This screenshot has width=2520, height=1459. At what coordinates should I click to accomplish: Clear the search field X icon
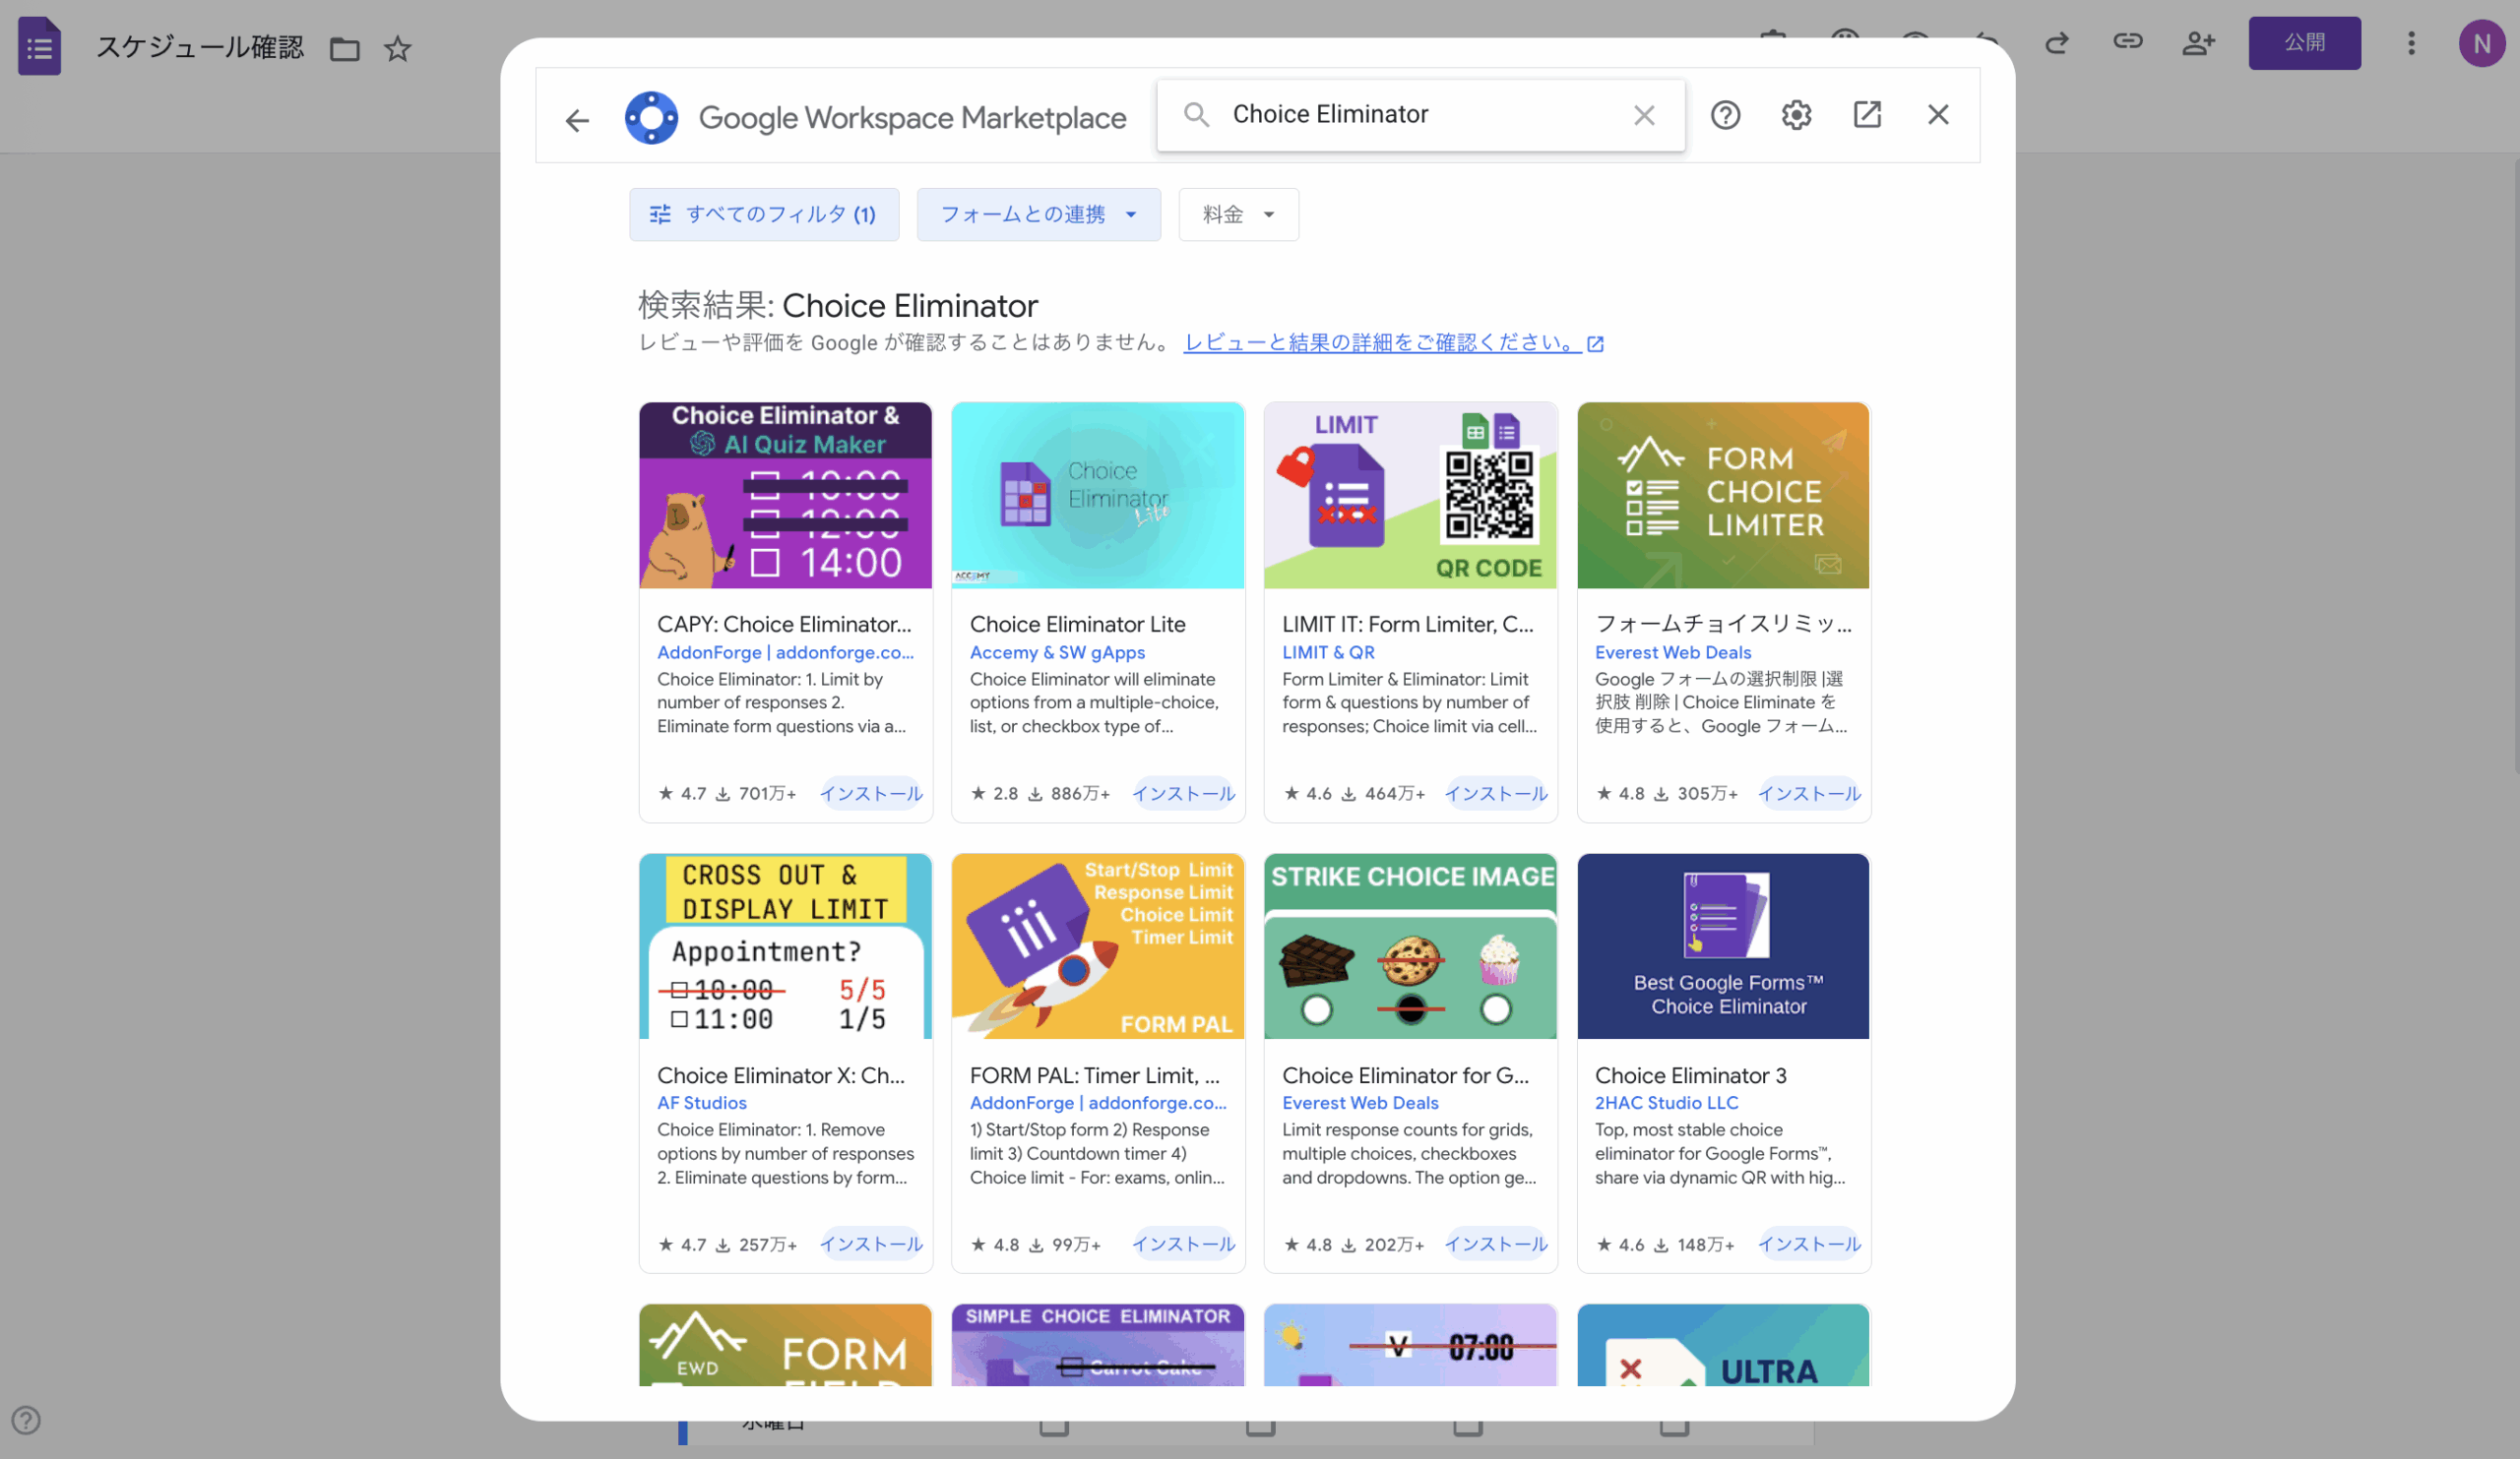click(1644, 115)
